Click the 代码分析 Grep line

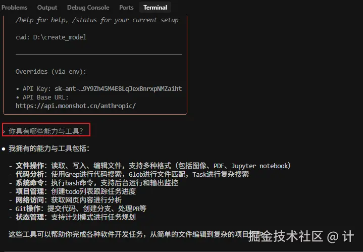(132, 174)
